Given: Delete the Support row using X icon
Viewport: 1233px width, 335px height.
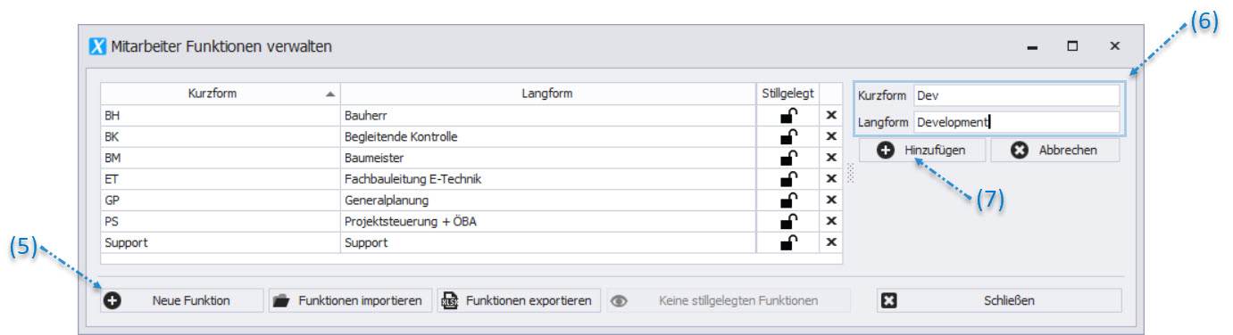Looking at the screenshot, I should pyautogui.click(x=830, y=242).
